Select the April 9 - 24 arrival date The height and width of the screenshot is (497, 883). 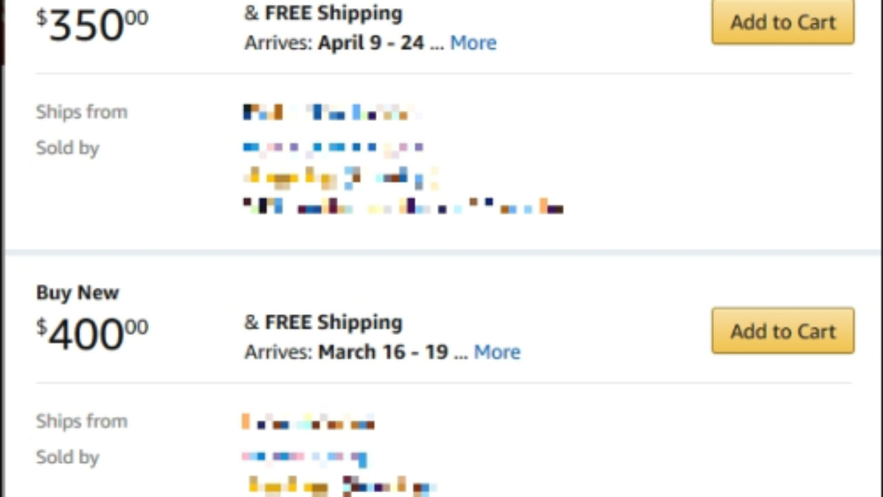coord(370,43)
